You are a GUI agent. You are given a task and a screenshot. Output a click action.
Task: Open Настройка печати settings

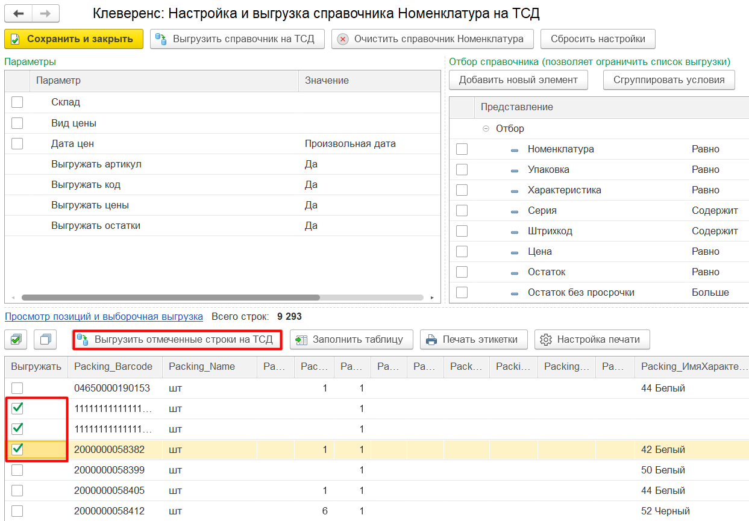coord(592,340)
